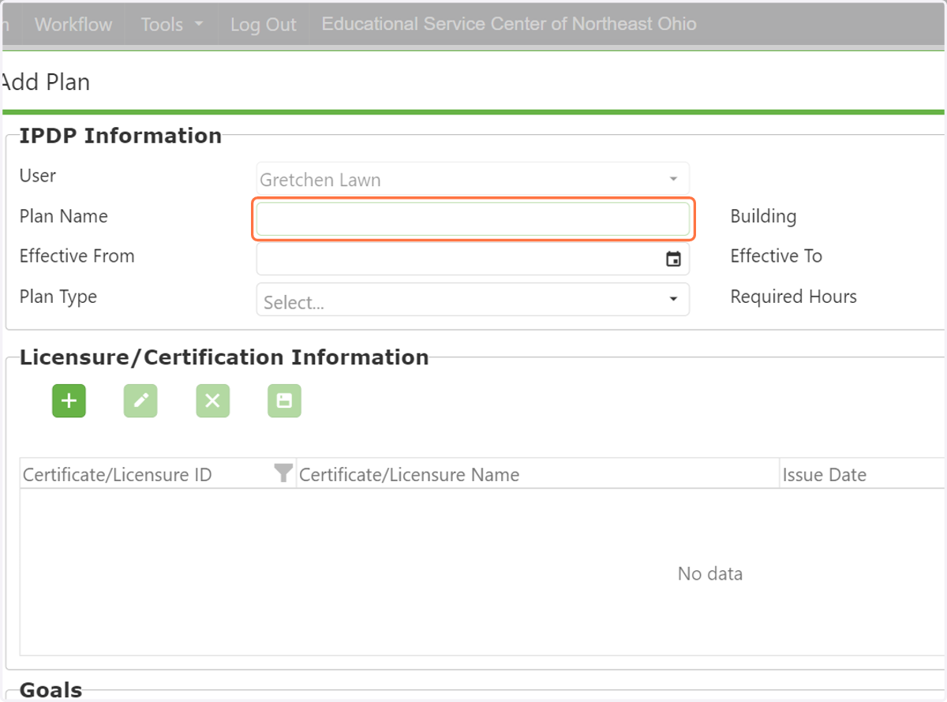Click the Add Plan heading
Screen dimensions: 947x702
[x=45, y=82]
